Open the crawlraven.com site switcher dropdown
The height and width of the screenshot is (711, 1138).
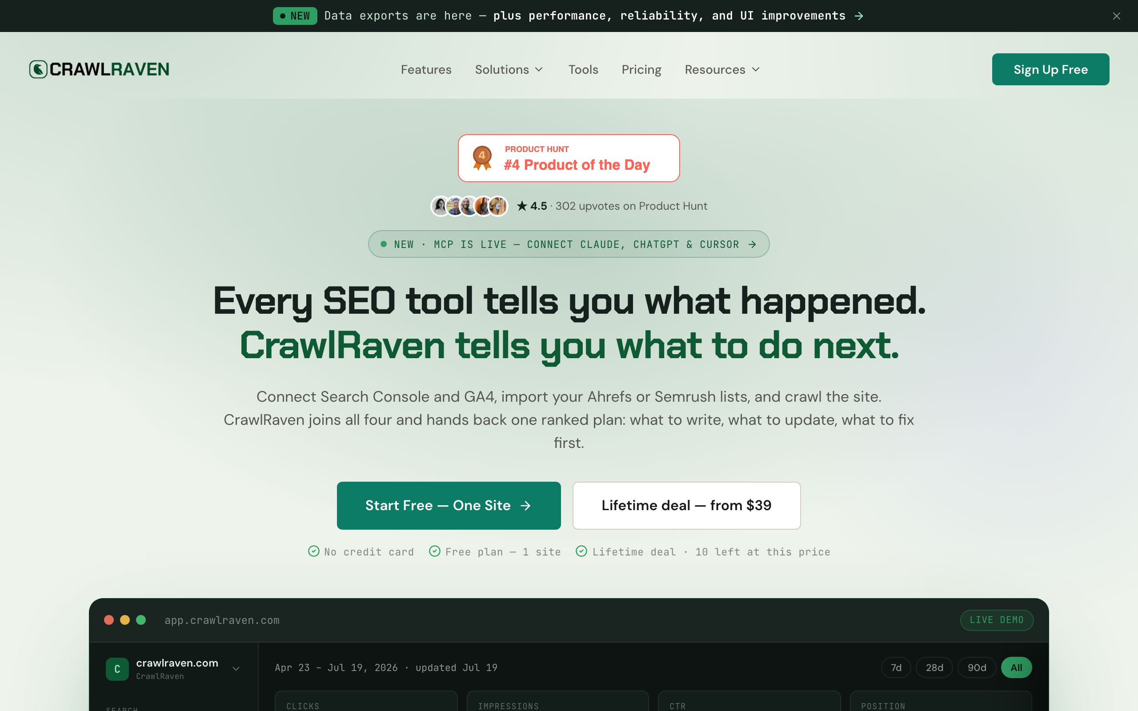pos(173,669)
